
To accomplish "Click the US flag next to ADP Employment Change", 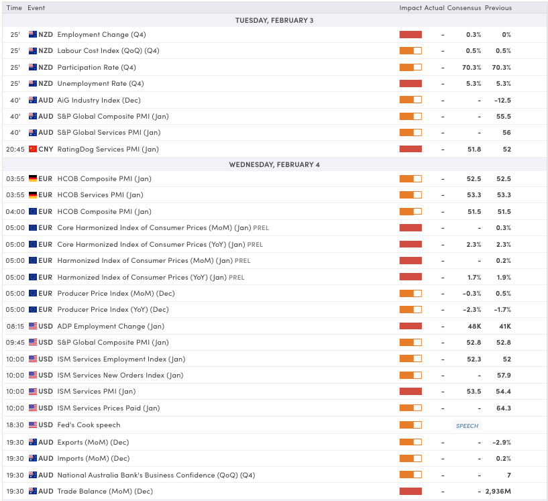I will 33,326.
